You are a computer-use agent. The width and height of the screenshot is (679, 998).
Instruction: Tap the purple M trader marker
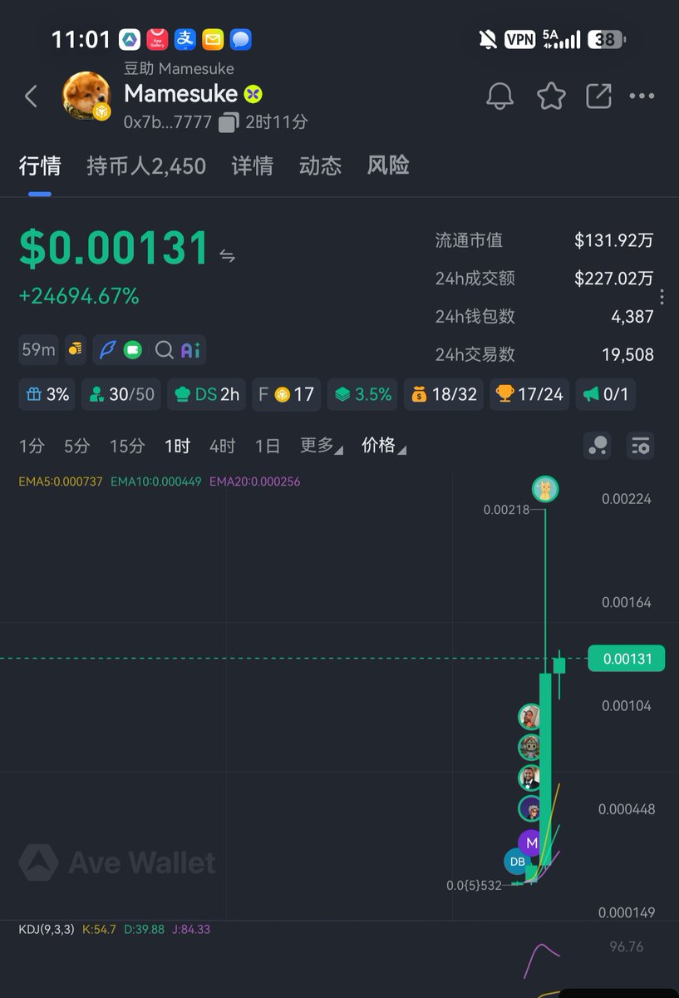click(532, 842)
